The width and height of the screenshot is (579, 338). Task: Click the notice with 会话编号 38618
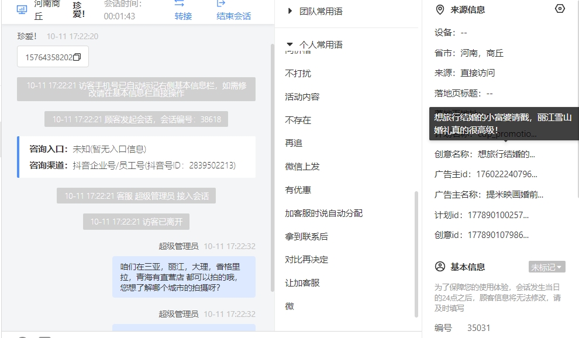pyautogui.click(x=136, y=119)
